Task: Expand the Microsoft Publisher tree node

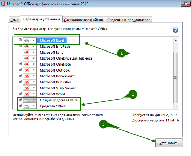Action: coord(20,81)
